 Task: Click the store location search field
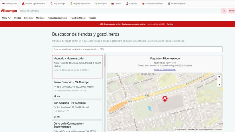137,49
